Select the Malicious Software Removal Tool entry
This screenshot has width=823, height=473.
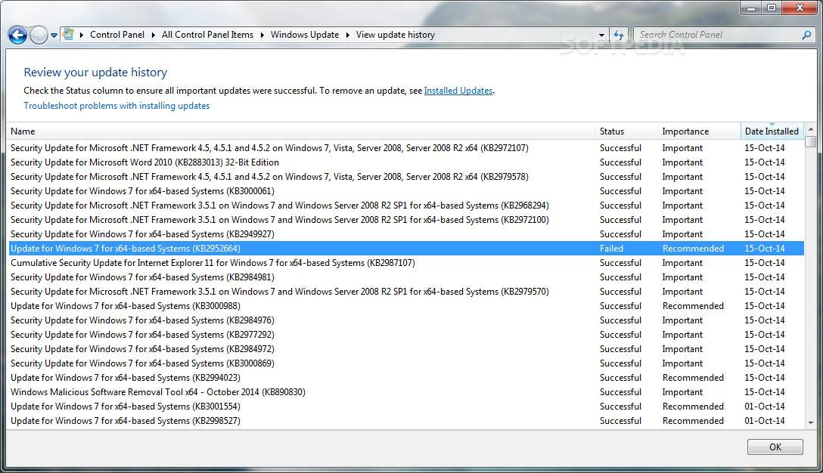(x=158, y=392)
